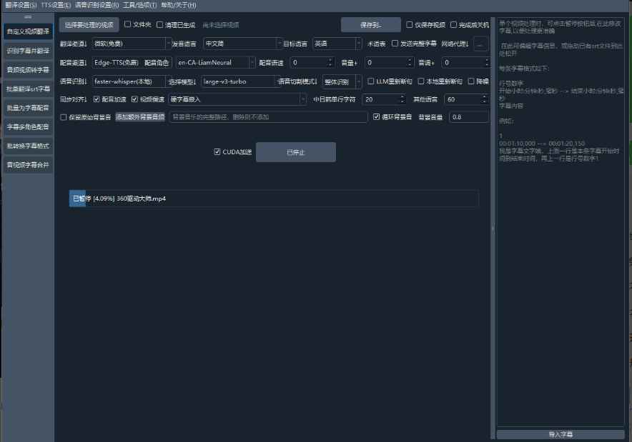Open the large-v3-turbo model dropdown
The width and height of the screenshot is (632, 442).
[x=237, y=81]
